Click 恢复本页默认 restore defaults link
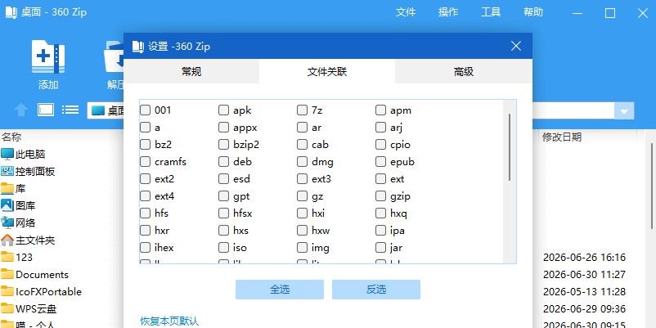The width and height of the screenshot is (656, 328). coord(169,321)
